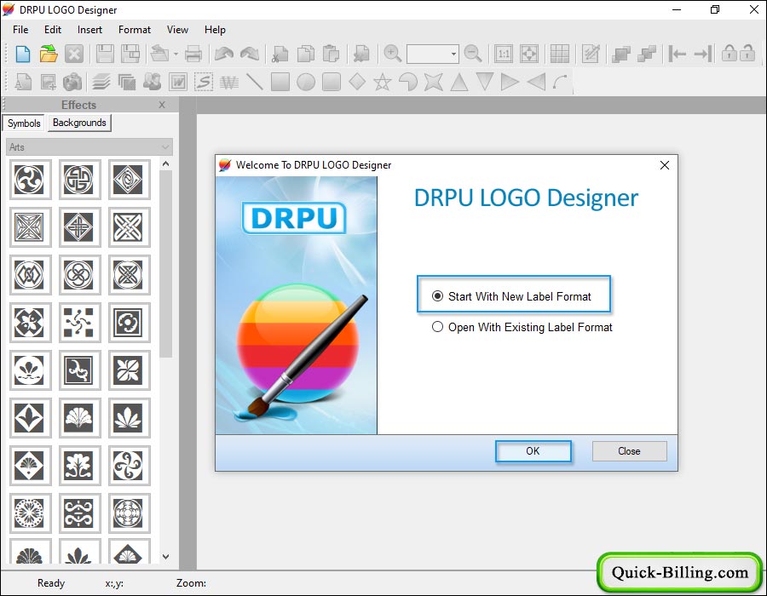767x596 pixels.
Task: Click the Paste clipboard icon
Action: pos(332,54)
